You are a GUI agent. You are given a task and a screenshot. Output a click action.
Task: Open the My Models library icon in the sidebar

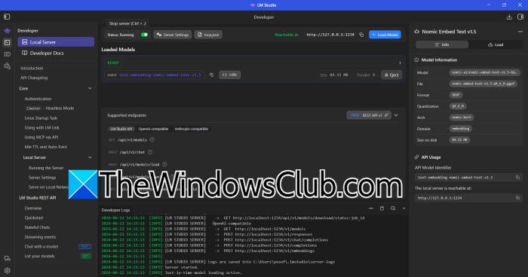(x=7, y=54)
